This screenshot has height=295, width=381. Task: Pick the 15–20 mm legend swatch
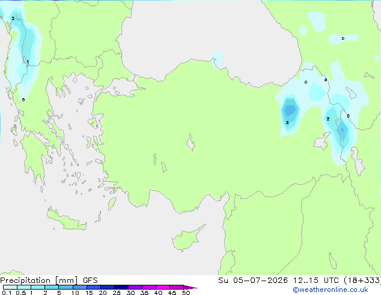(94, 287)
